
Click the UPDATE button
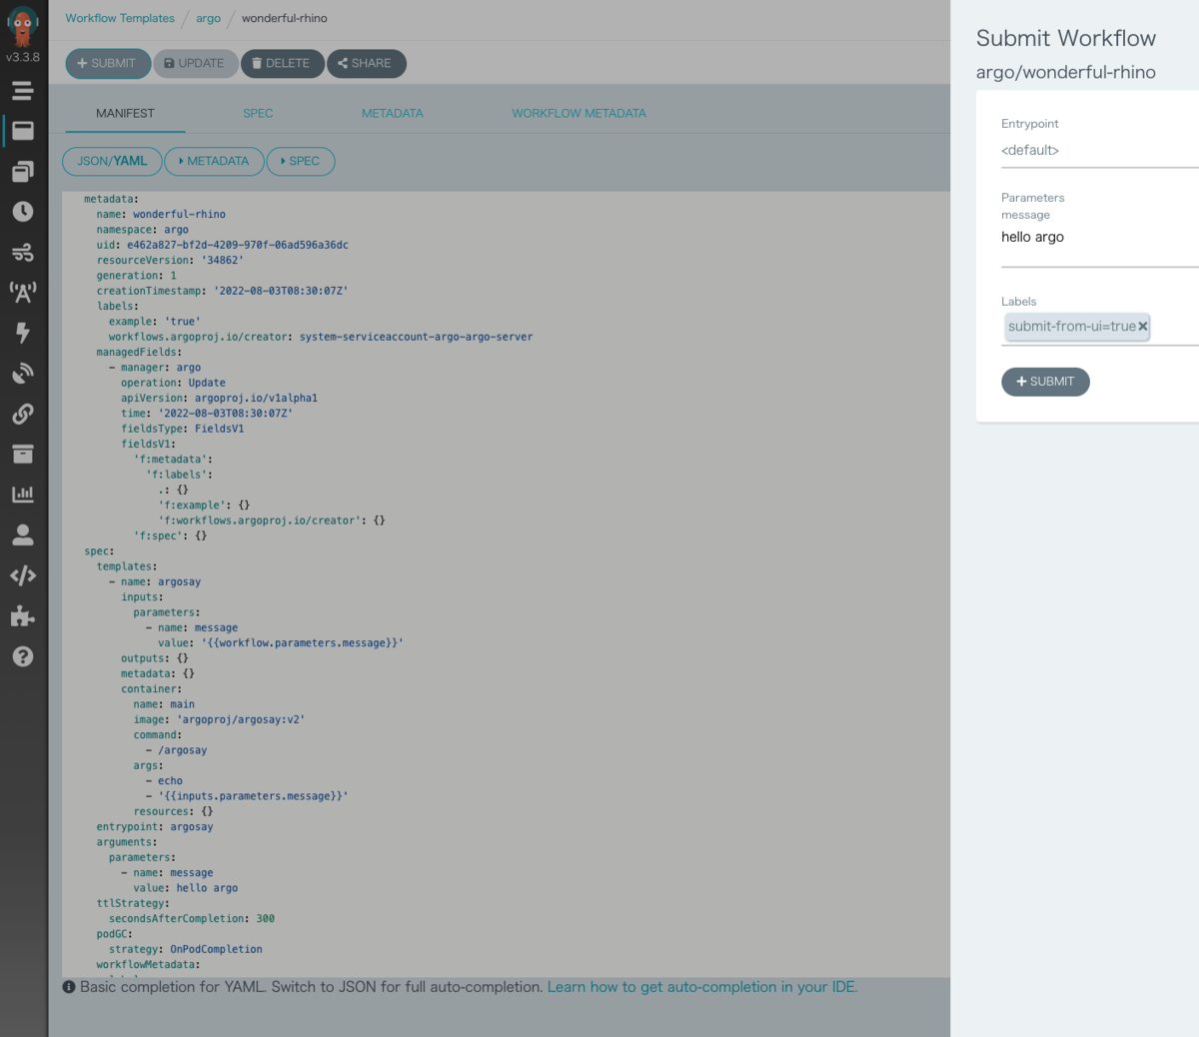tap(196, 63)
